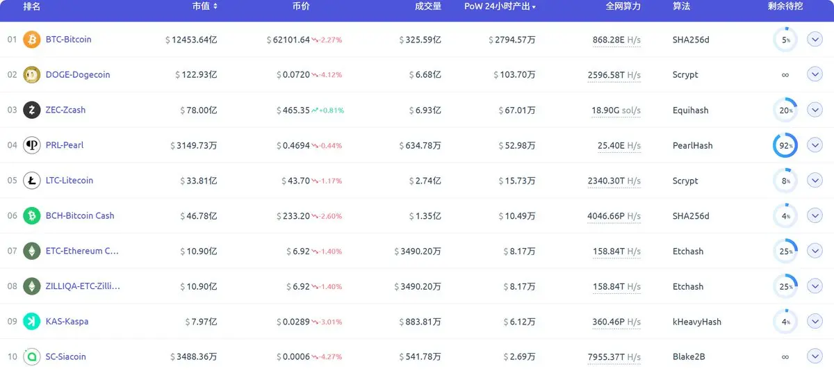Expand the SC-Siacoin row details chevron

[x=815, y=356]
